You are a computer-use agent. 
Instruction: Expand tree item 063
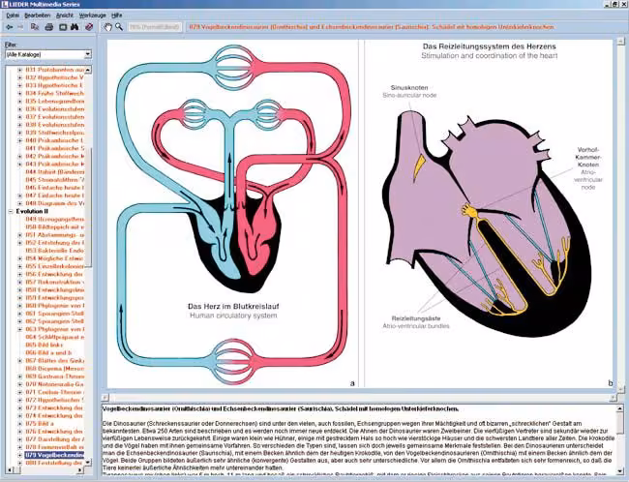(19, 329)
